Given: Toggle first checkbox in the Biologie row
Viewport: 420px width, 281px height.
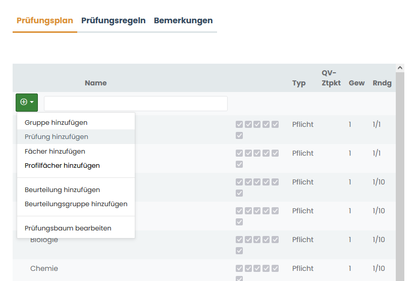Looking at the screenshot, I should pyautogui.click(x=239, y=240).
